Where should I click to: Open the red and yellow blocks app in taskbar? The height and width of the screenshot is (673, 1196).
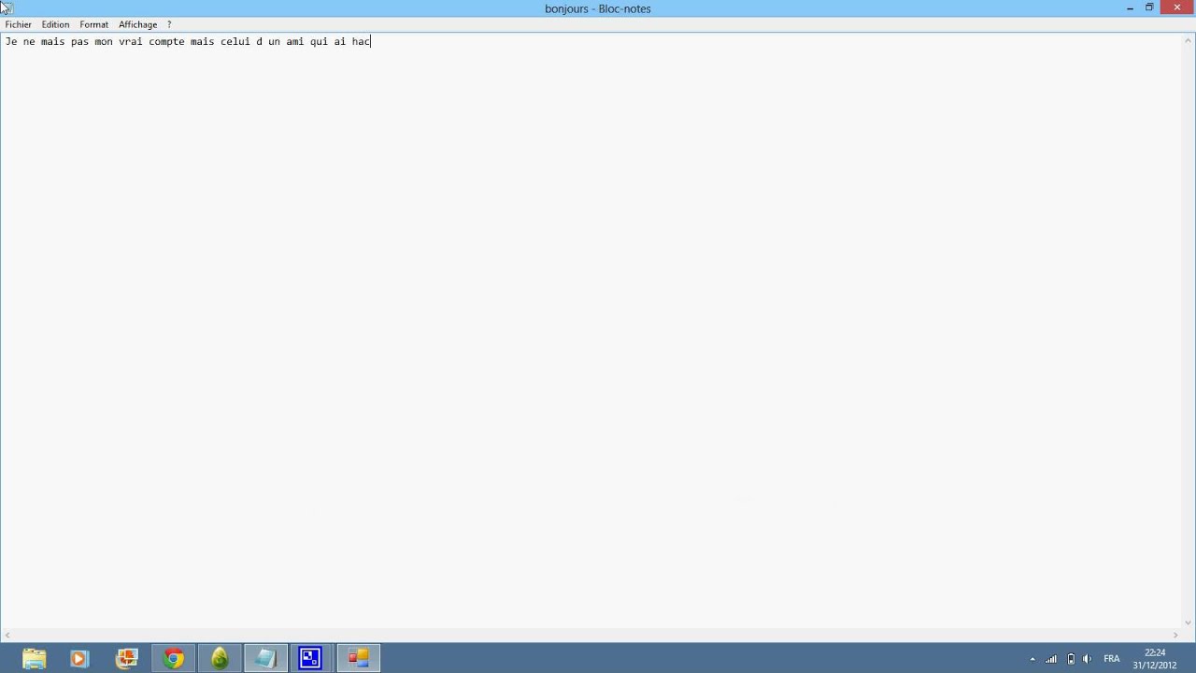point(358,658)
